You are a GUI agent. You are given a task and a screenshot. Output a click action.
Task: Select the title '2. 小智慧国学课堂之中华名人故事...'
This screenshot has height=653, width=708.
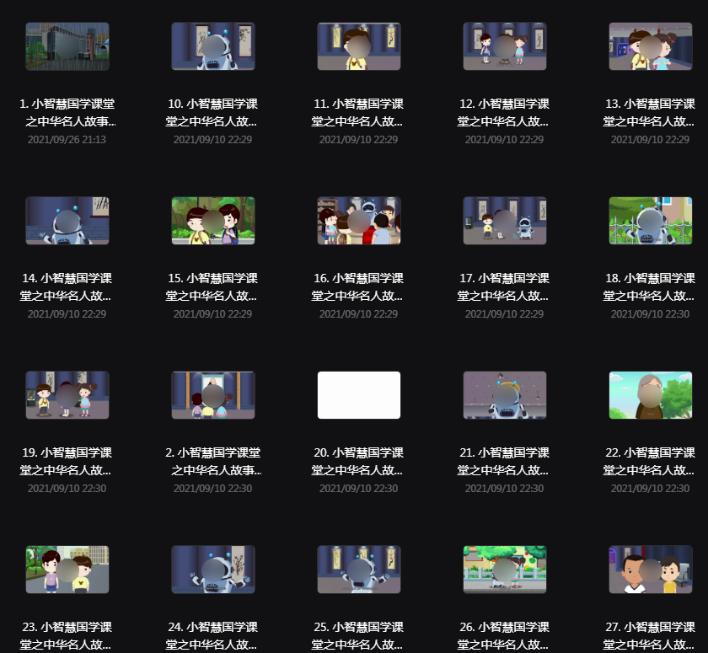[x=213, y=462]
